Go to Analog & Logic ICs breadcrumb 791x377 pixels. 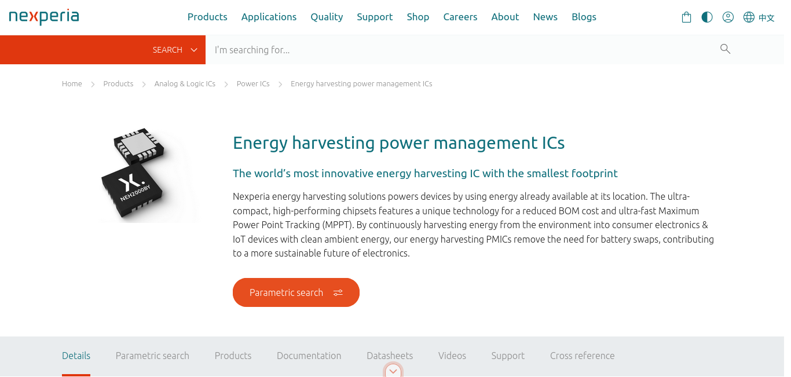pyautogui.click(x=185, y=84)
